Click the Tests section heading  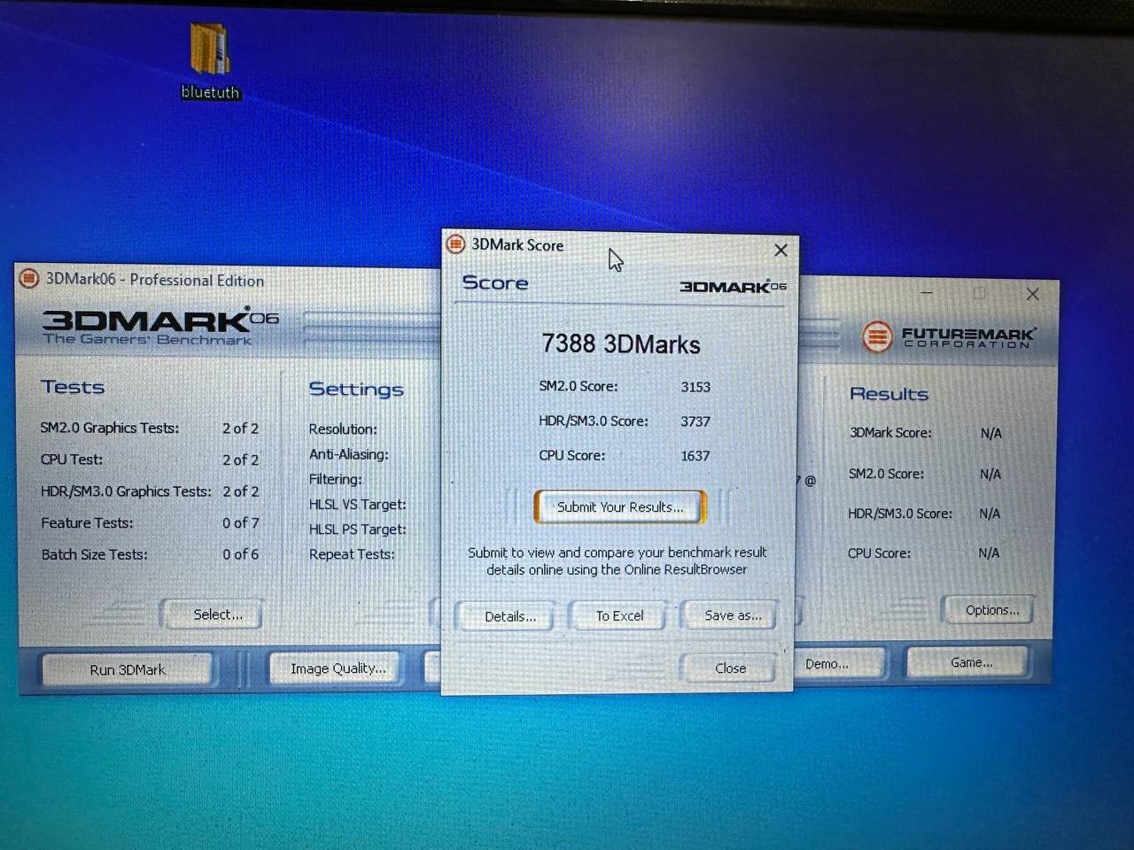pos(73,387)
